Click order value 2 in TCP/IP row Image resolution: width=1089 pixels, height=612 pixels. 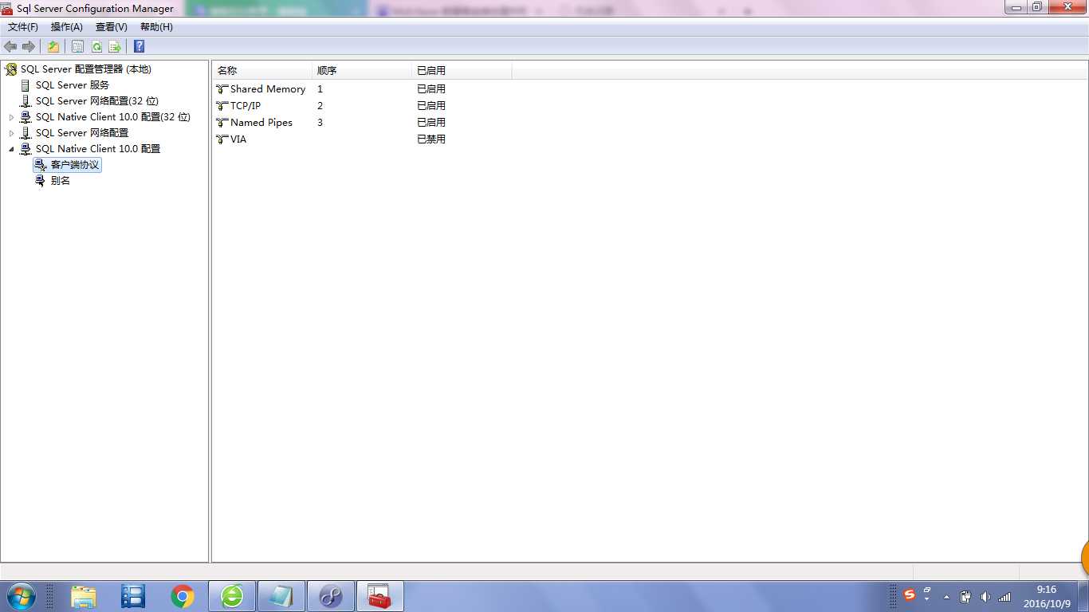320,106
